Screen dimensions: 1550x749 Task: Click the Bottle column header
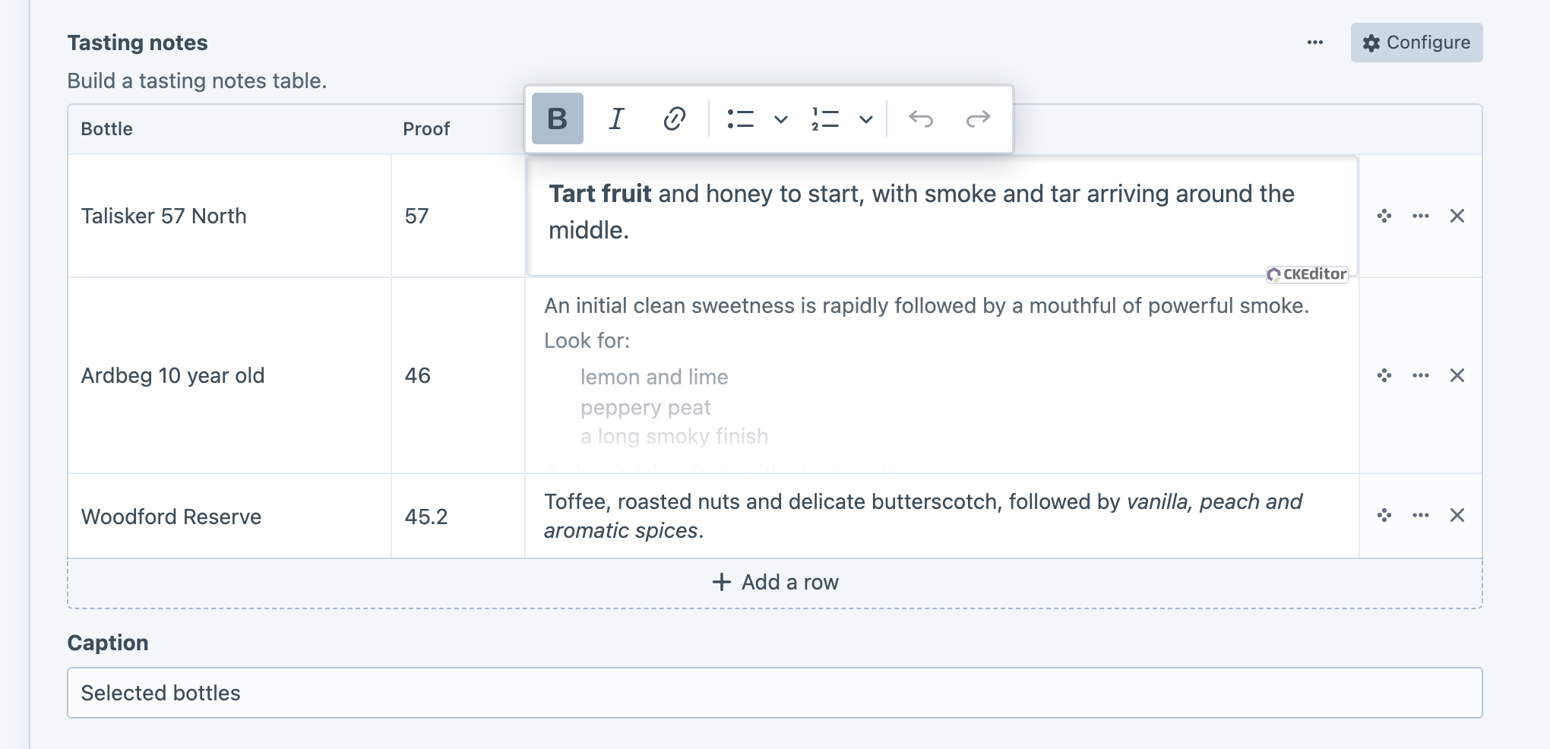(x=107, y=129)
